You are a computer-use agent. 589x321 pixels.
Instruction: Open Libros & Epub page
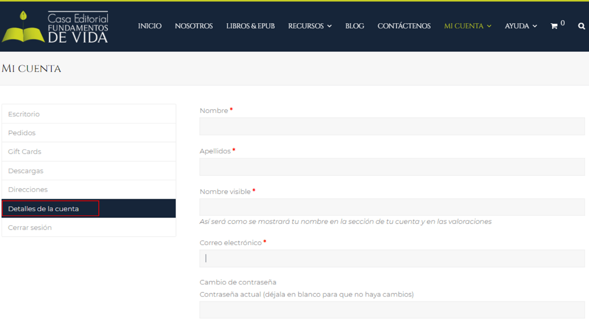tap(250, 26)
